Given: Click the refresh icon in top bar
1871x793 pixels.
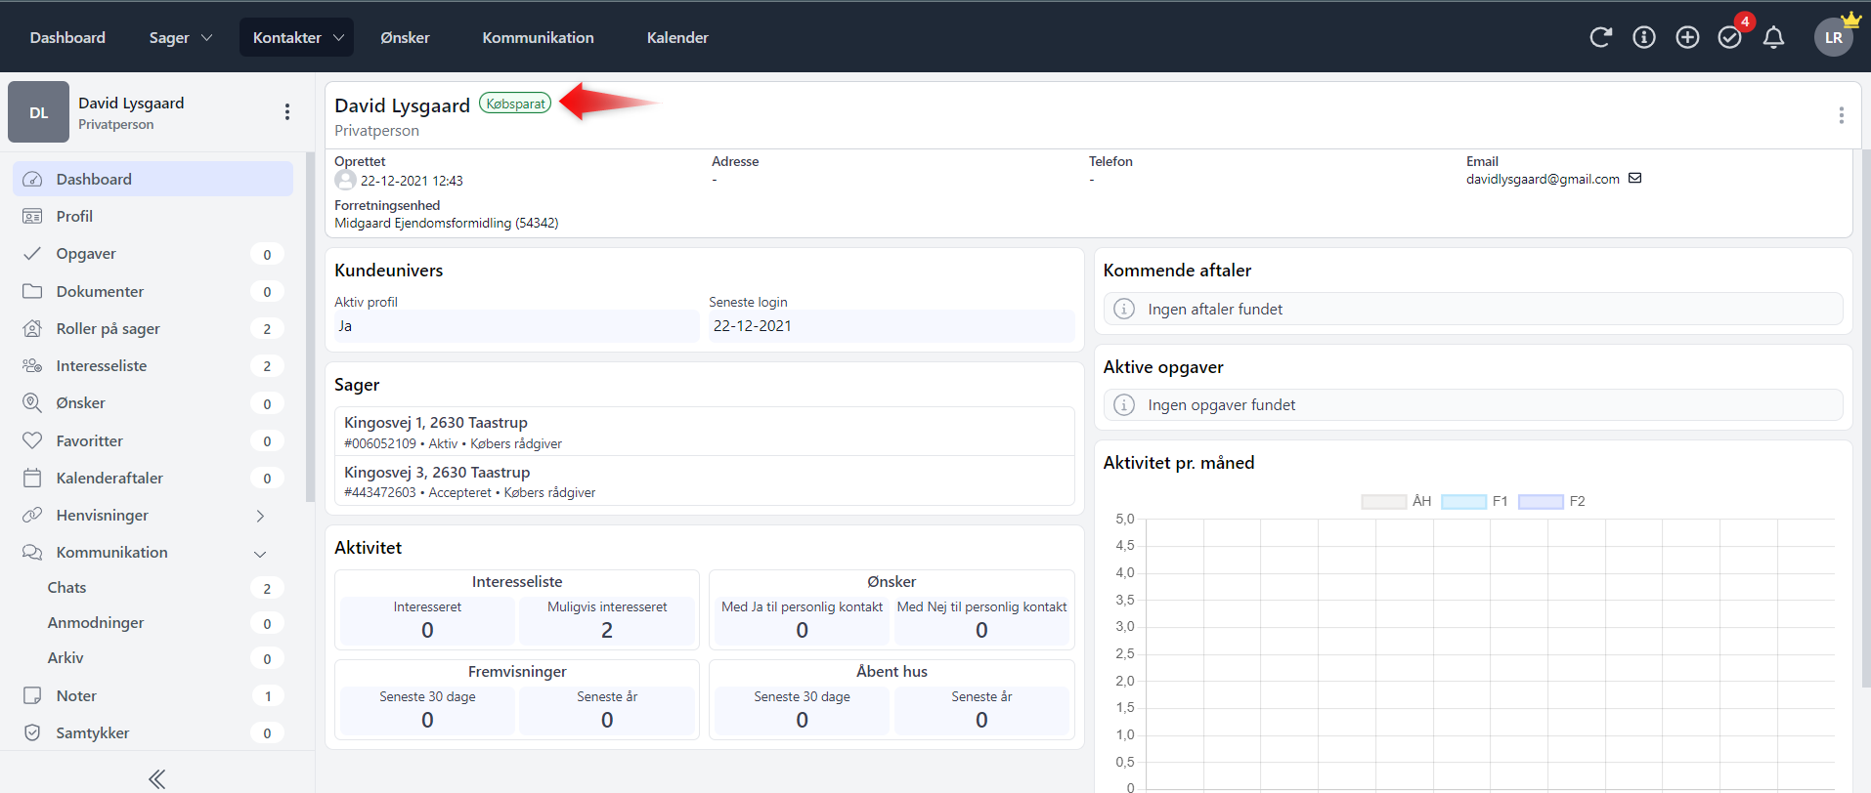Looking at the screenshot, I should (x=1600, y=37).
